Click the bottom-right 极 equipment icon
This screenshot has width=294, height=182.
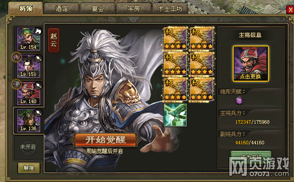[202, 89]
